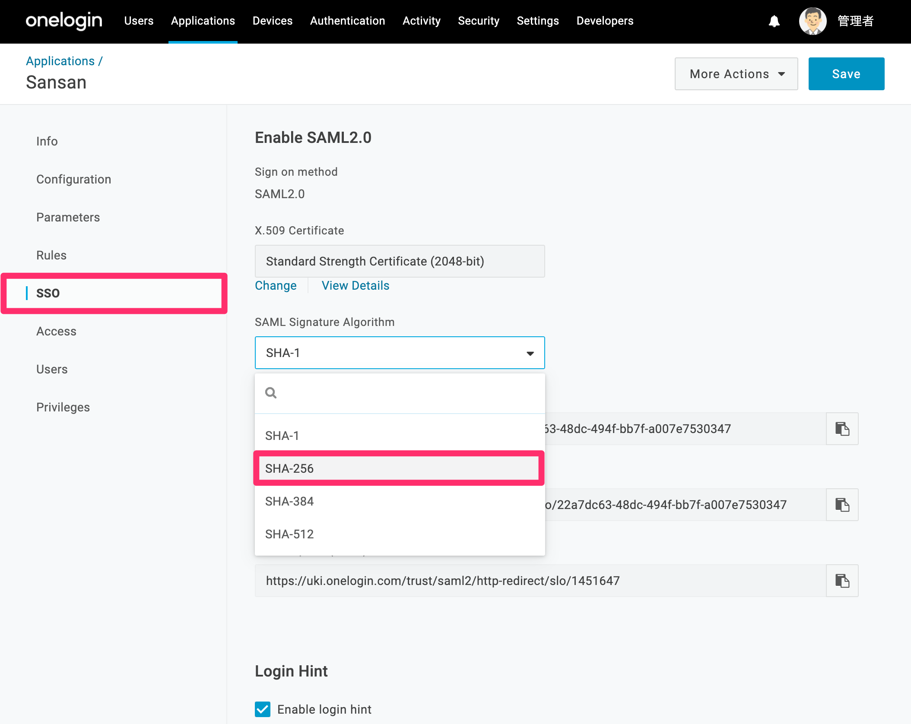Copy the Issuer URL ending in a007e7530347

click(842, 429)
